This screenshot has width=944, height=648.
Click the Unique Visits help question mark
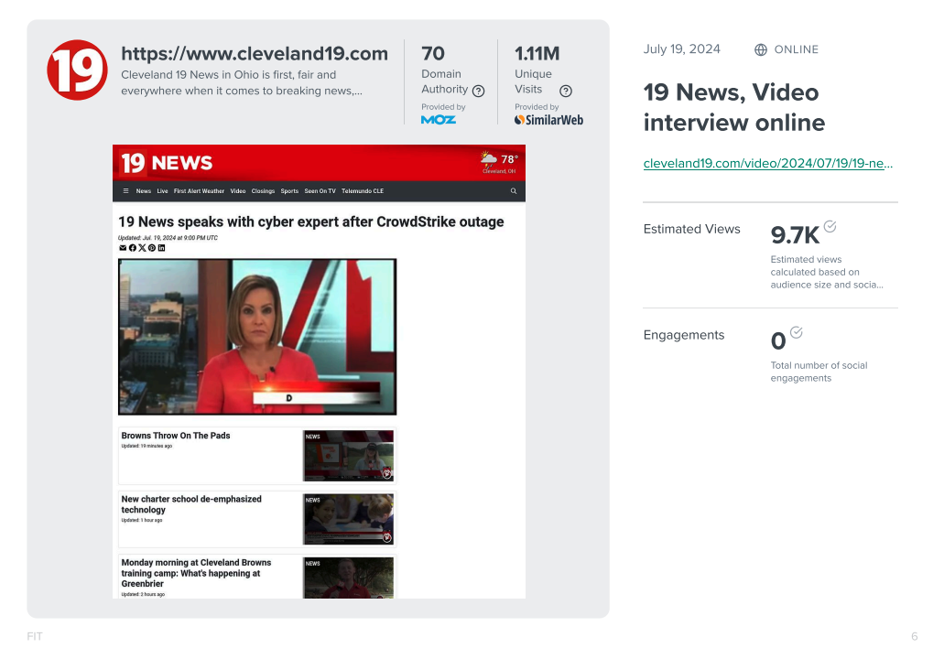tap(566, 91)
